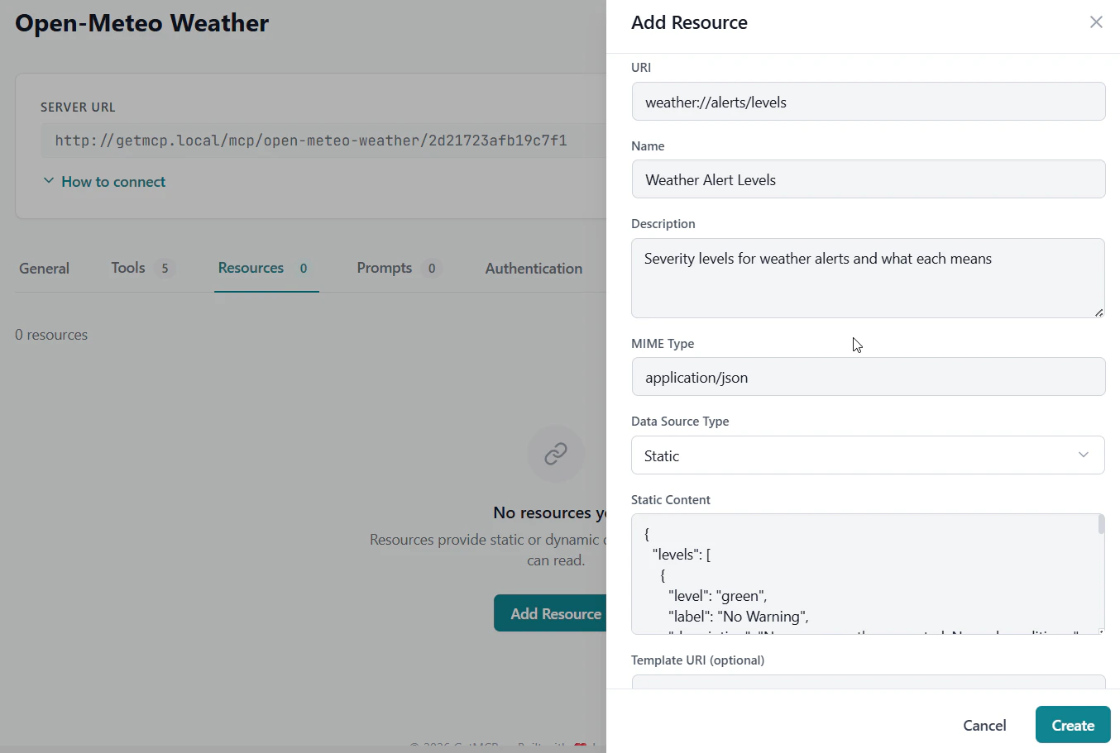Click into the Name field
Screen dimensions: 1120x753
coord(868,179)
